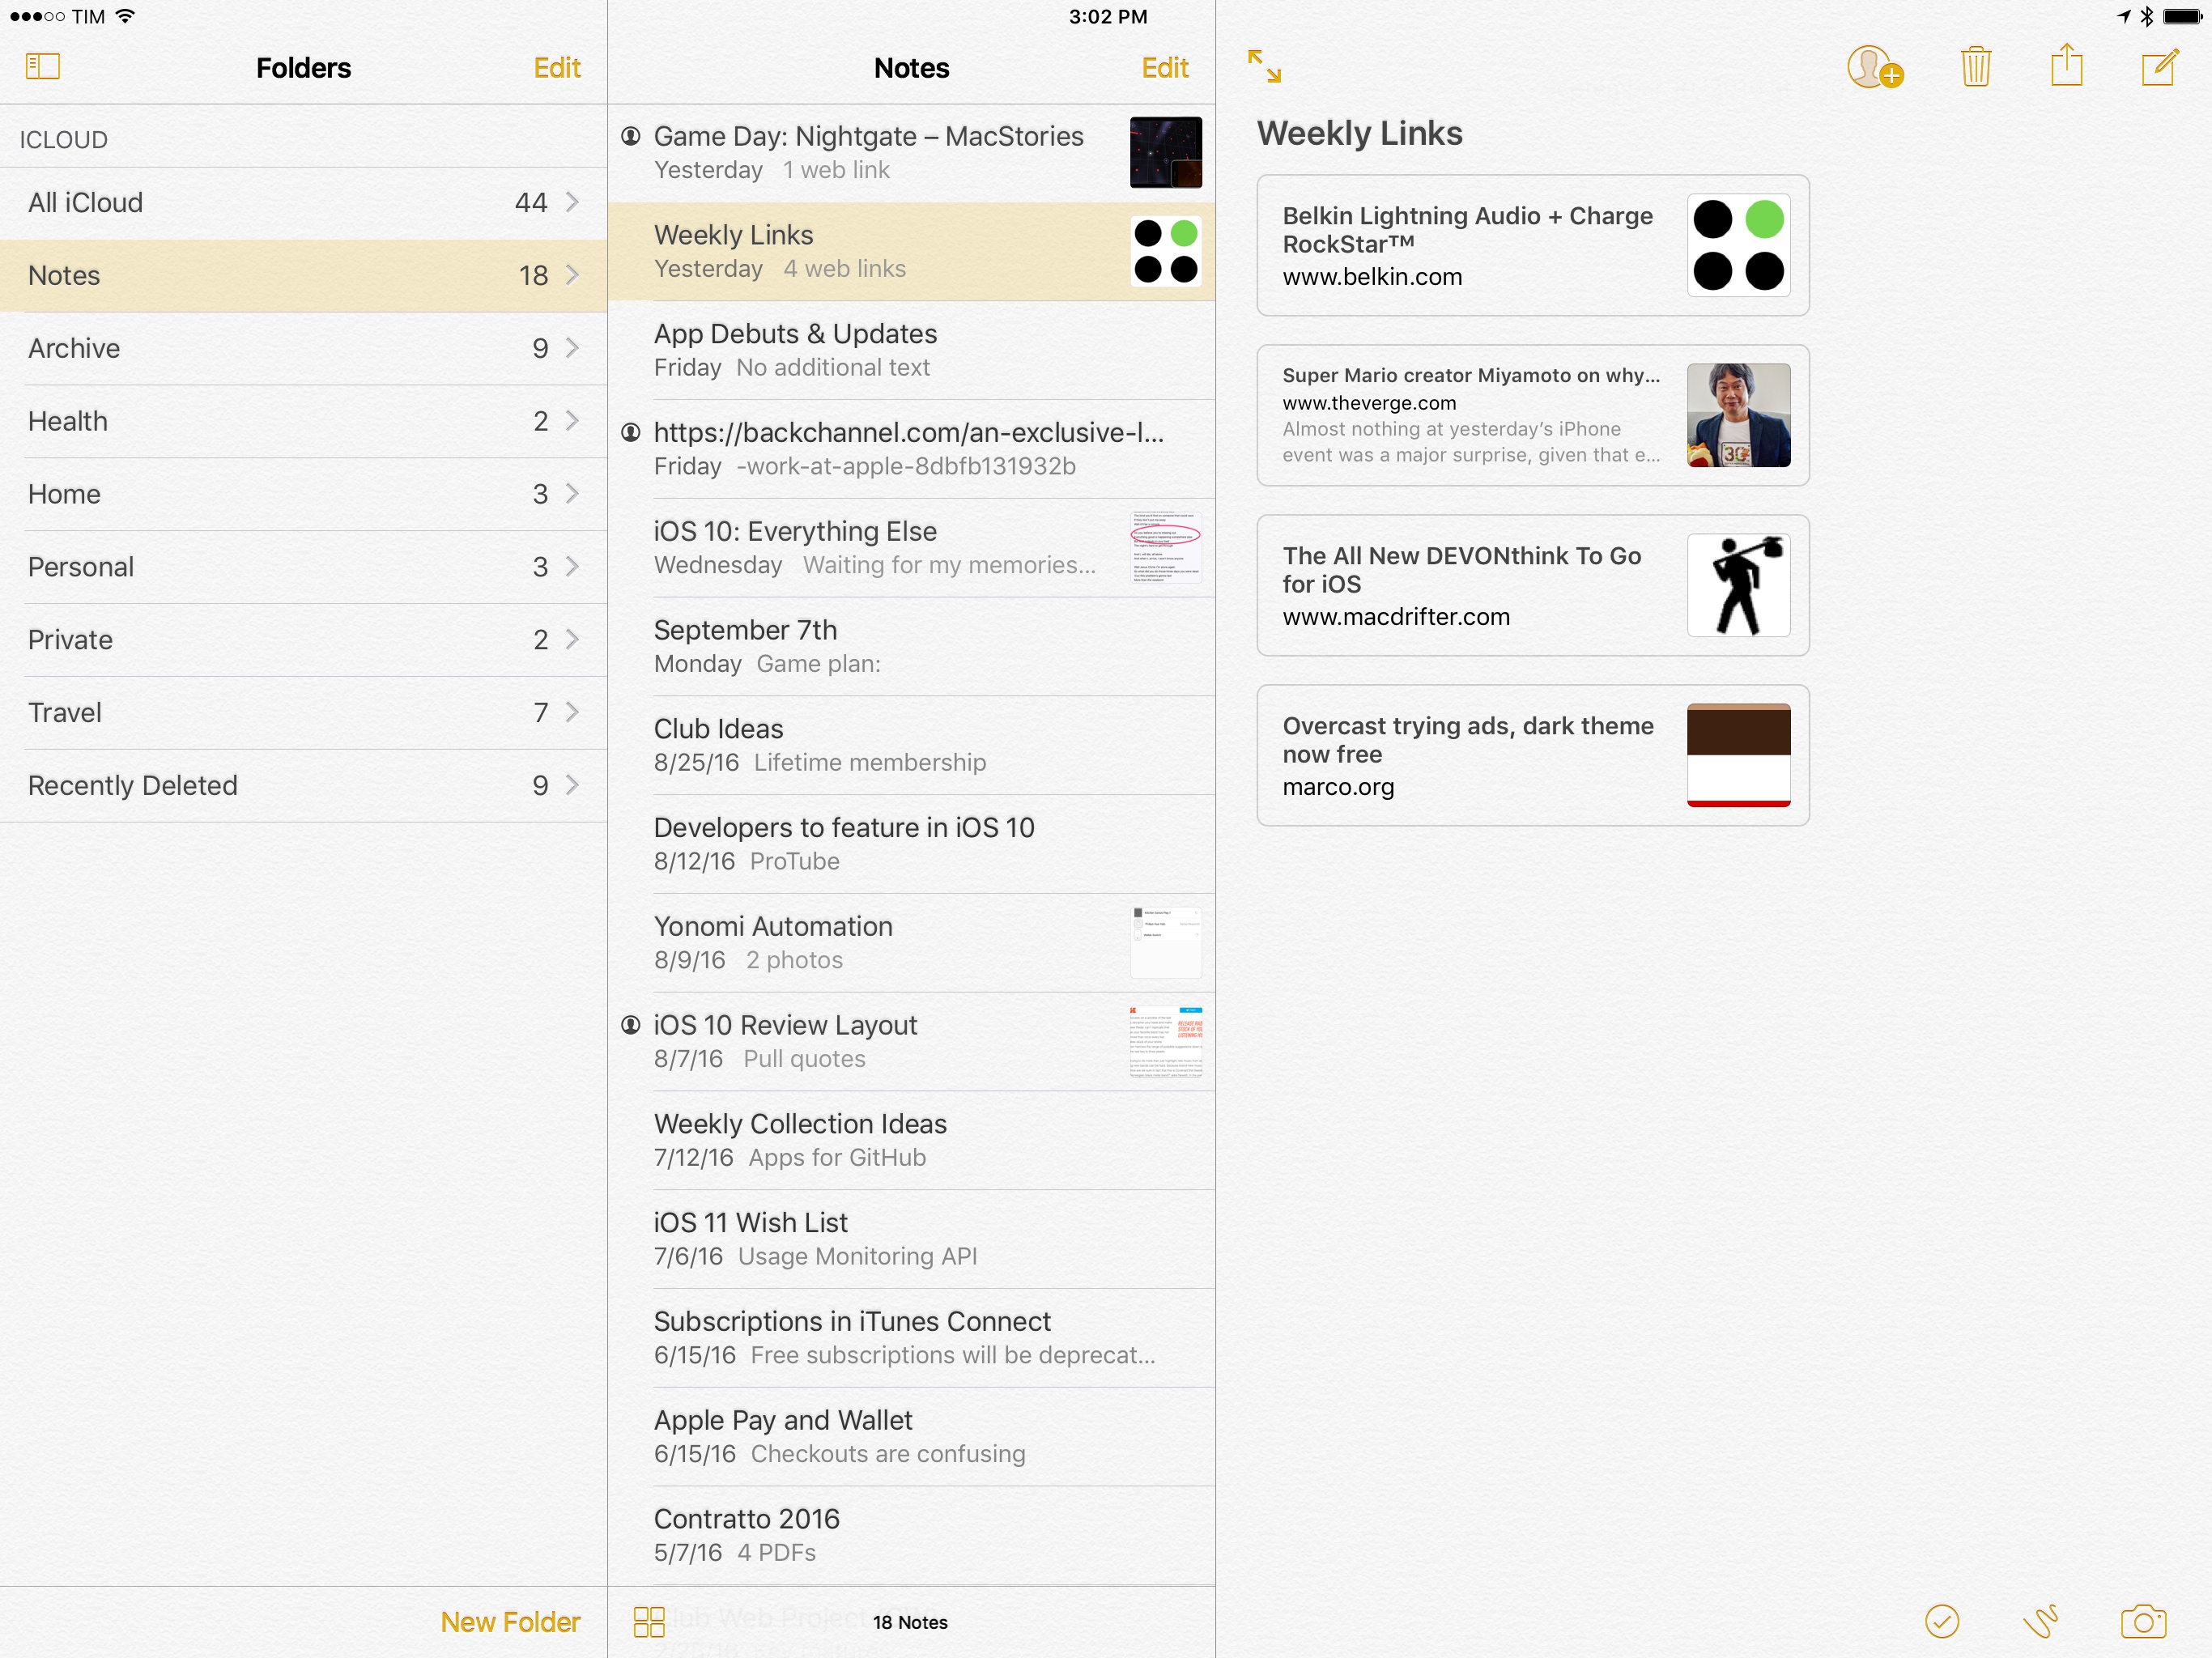Open the All iCloud folder chevron
The image size is (2212, 1658).
(572, 202)
